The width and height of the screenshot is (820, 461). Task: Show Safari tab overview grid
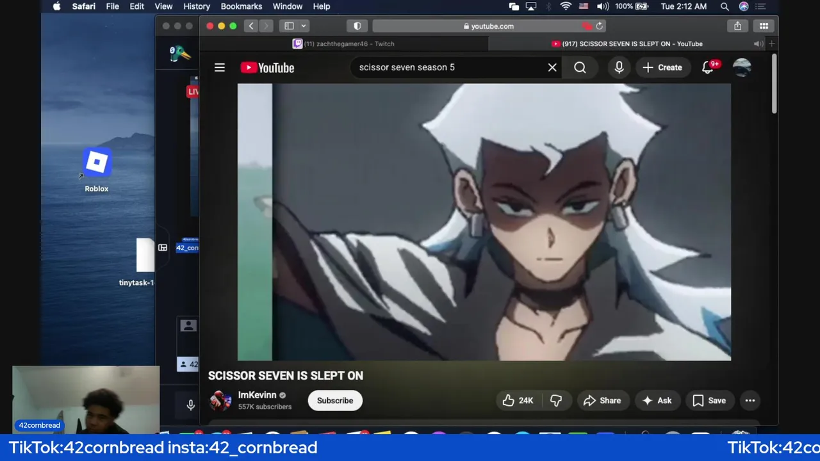pyautogui.click(x=764, y=26)
